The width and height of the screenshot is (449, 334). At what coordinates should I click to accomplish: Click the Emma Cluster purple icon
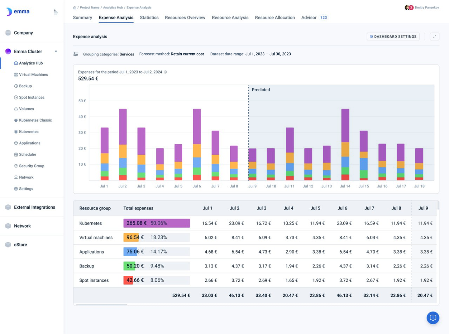[x=8, y=51]
